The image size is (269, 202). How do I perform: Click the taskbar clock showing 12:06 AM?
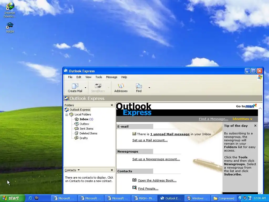(260, 198)
